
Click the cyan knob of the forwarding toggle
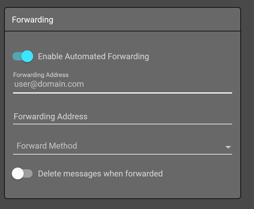click(27, 56)
